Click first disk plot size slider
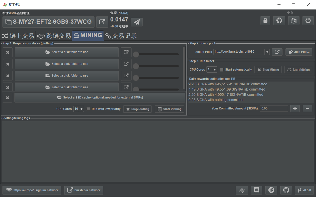 [156, 54]
